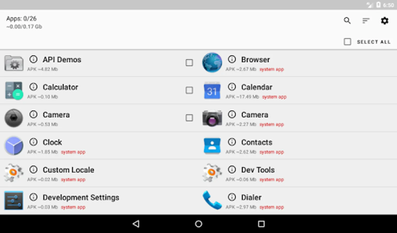Select the "Calendar" app name
The width and height of the screenshot is (397, 233).
coord(257,87)
